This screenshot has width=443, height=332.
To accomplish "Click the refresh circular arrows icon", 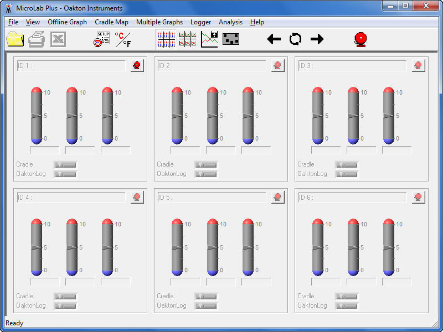I will point(295,39).
